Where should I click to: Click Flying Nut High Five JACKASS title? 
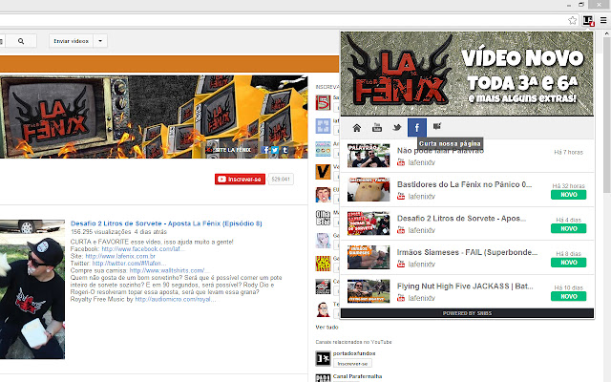[465, 286]
